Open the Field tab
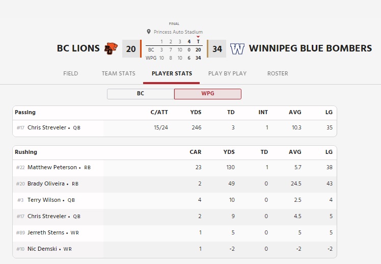381x264 pixels. [71, 73]
